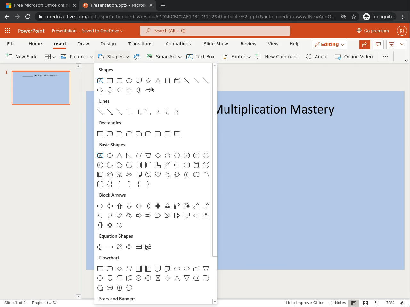Click the search box in header
The image size is (410, 307).
pyautogui.click(x=215, y=31)
